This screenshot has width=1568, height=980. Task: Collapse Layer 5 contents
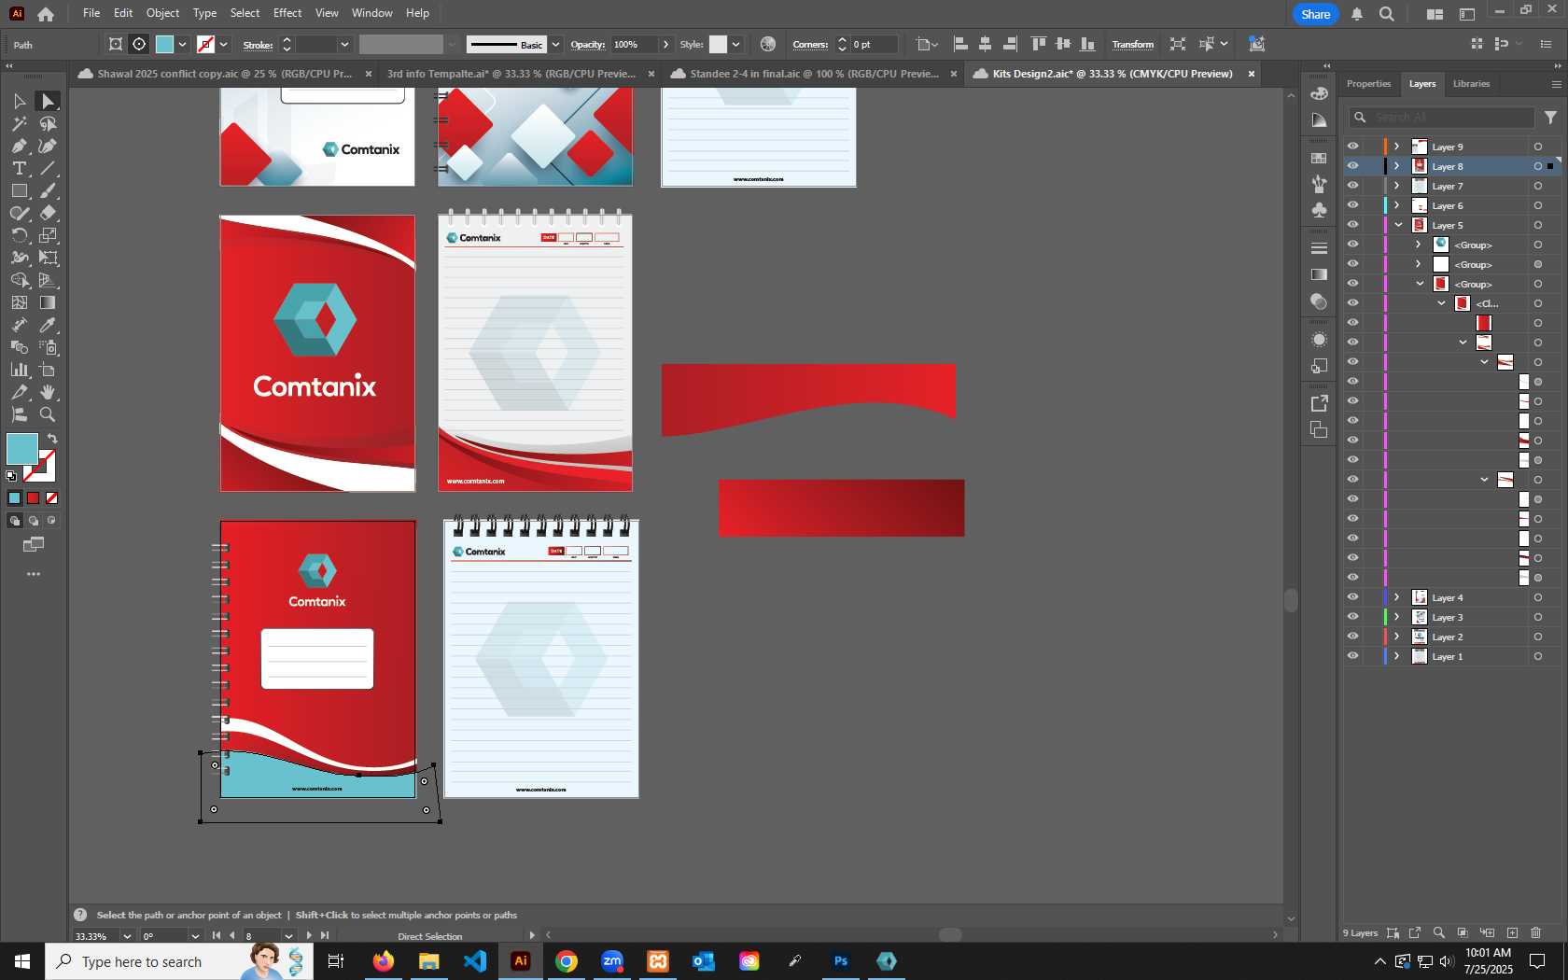[1398, 225]
